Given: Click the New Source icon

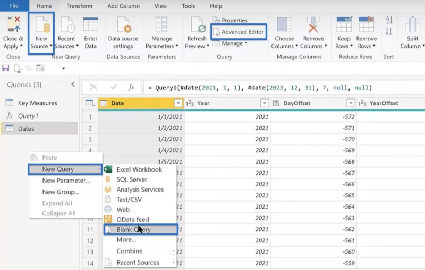Looking at the screenshot, I should (x=42, y=25).
